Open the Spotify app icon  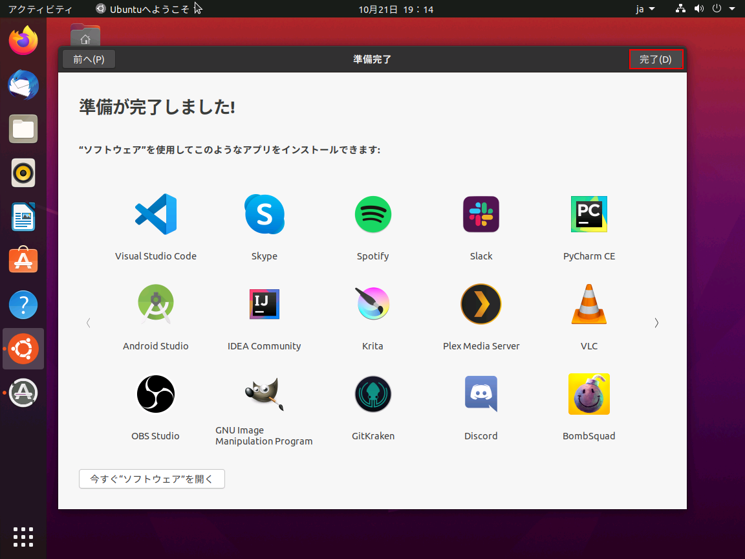pyautogui.click(x=373, y=214)
